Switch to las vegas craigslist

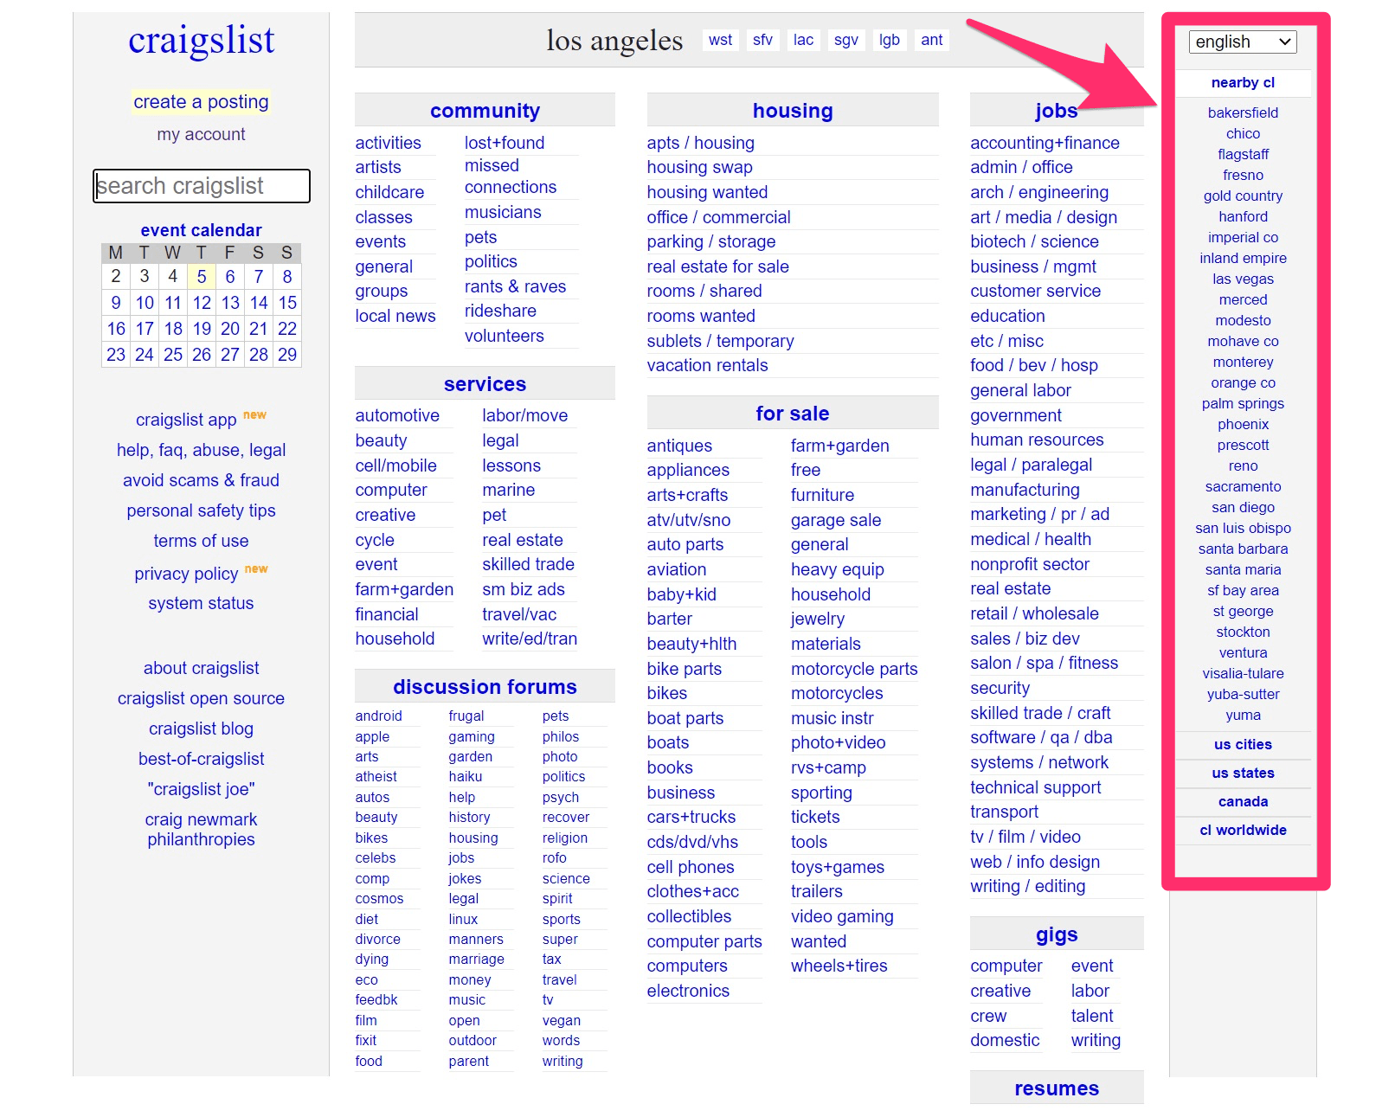(1243, 279)
